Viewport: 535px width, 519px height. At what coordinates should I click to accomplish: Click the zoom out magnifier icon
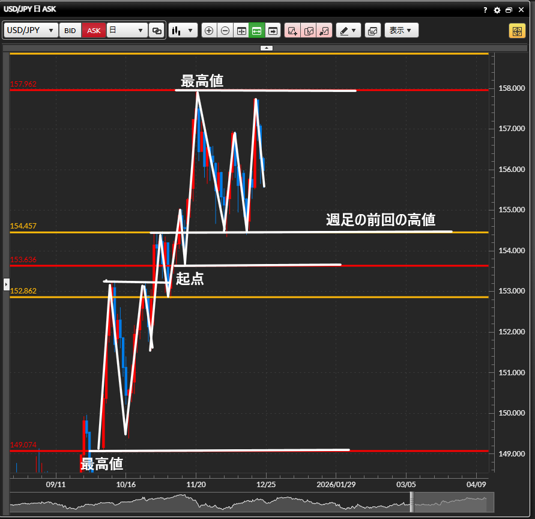tap(225, 31)
